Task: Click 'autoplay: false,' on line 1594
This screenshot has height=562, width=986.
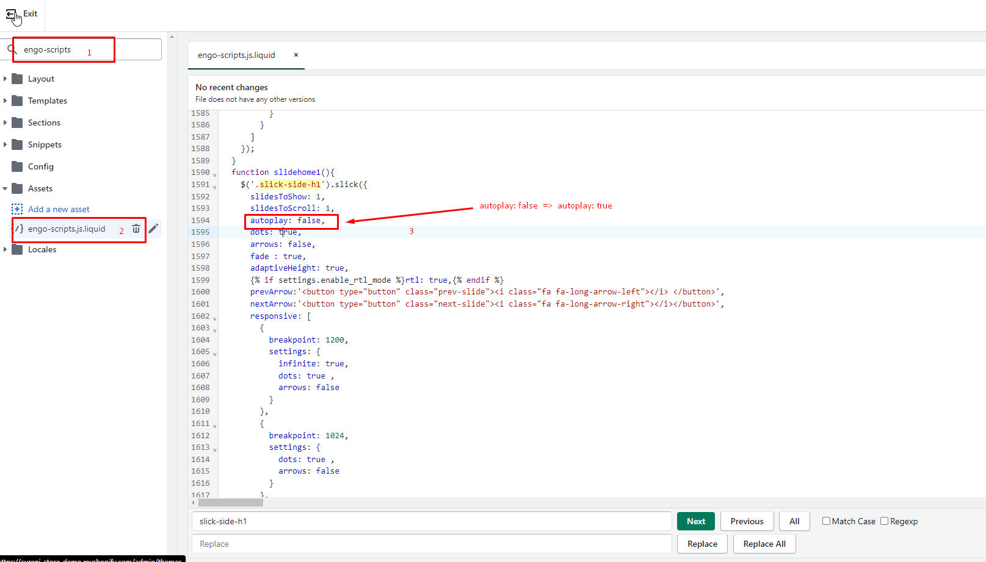Action: pos(288,220)
